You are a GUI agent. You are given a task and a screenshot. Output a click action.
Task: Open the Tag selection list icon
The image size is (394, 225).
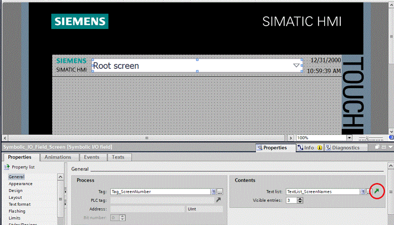(x=214, y=192)
